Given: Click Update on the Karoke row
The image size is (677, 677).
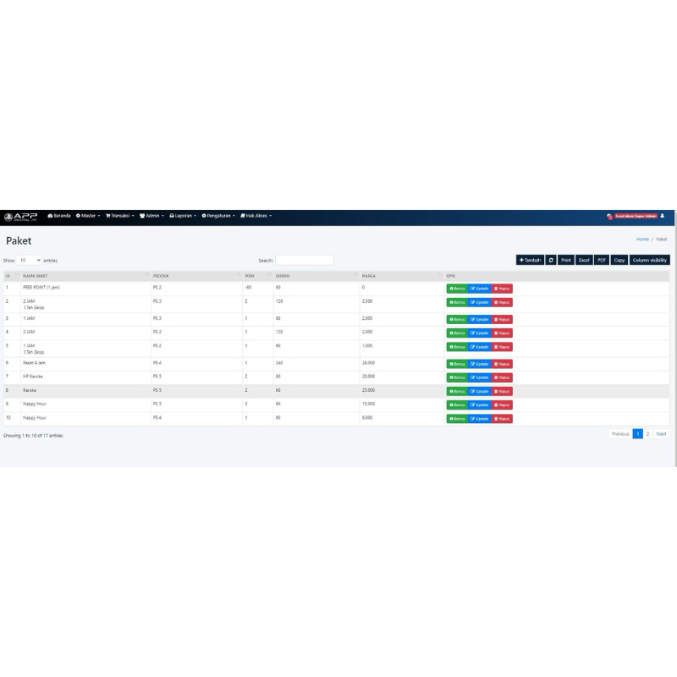Looking at the screenshot, I should point(480,391).
